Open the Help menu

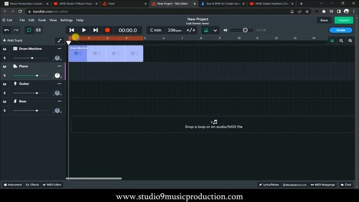click(80, 20)
